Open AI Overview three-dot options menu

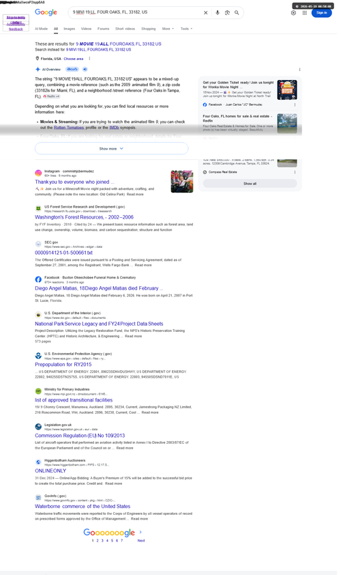point(299,69)
